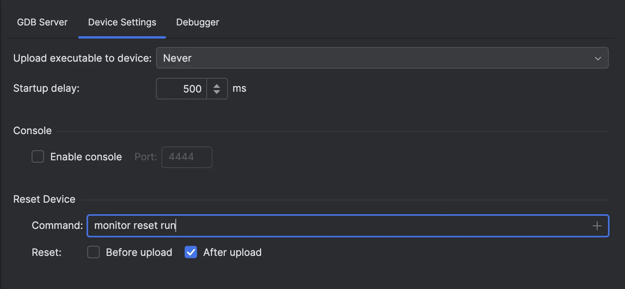Increase startup delay with the up arrow
The height and width of the screenshot is (289, 625).
pyautogui.click(x=217, y=86)
